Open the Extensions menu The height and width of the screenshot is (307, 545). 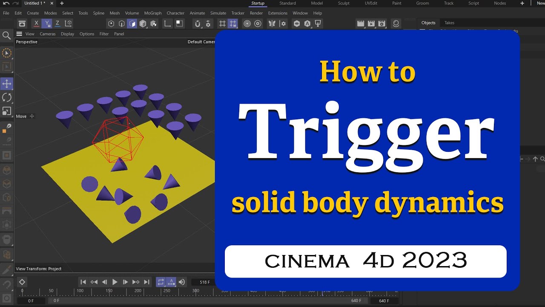tap(278, 13)
